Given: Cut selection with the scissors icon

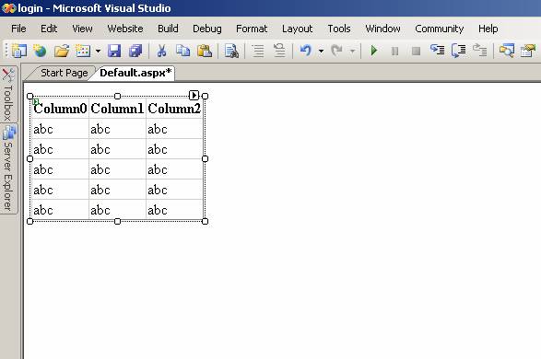Looking at the screenshot, I should point(161,51).
